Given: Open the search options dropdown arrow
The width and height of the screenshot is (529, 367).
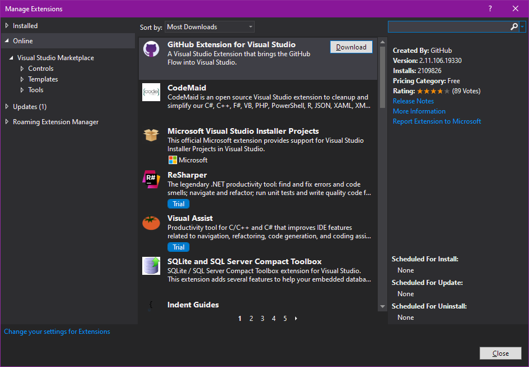Looking at the screenshot, I should point(522,26).
